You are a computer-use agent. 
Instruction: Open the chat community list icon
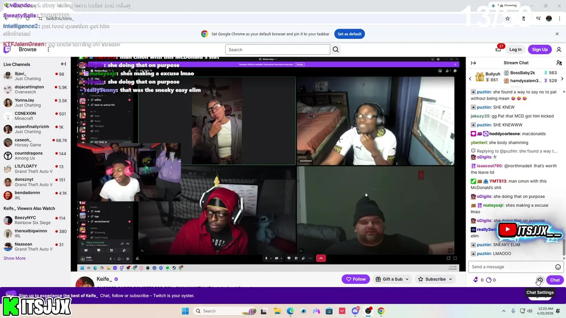[x=559, y=63]
